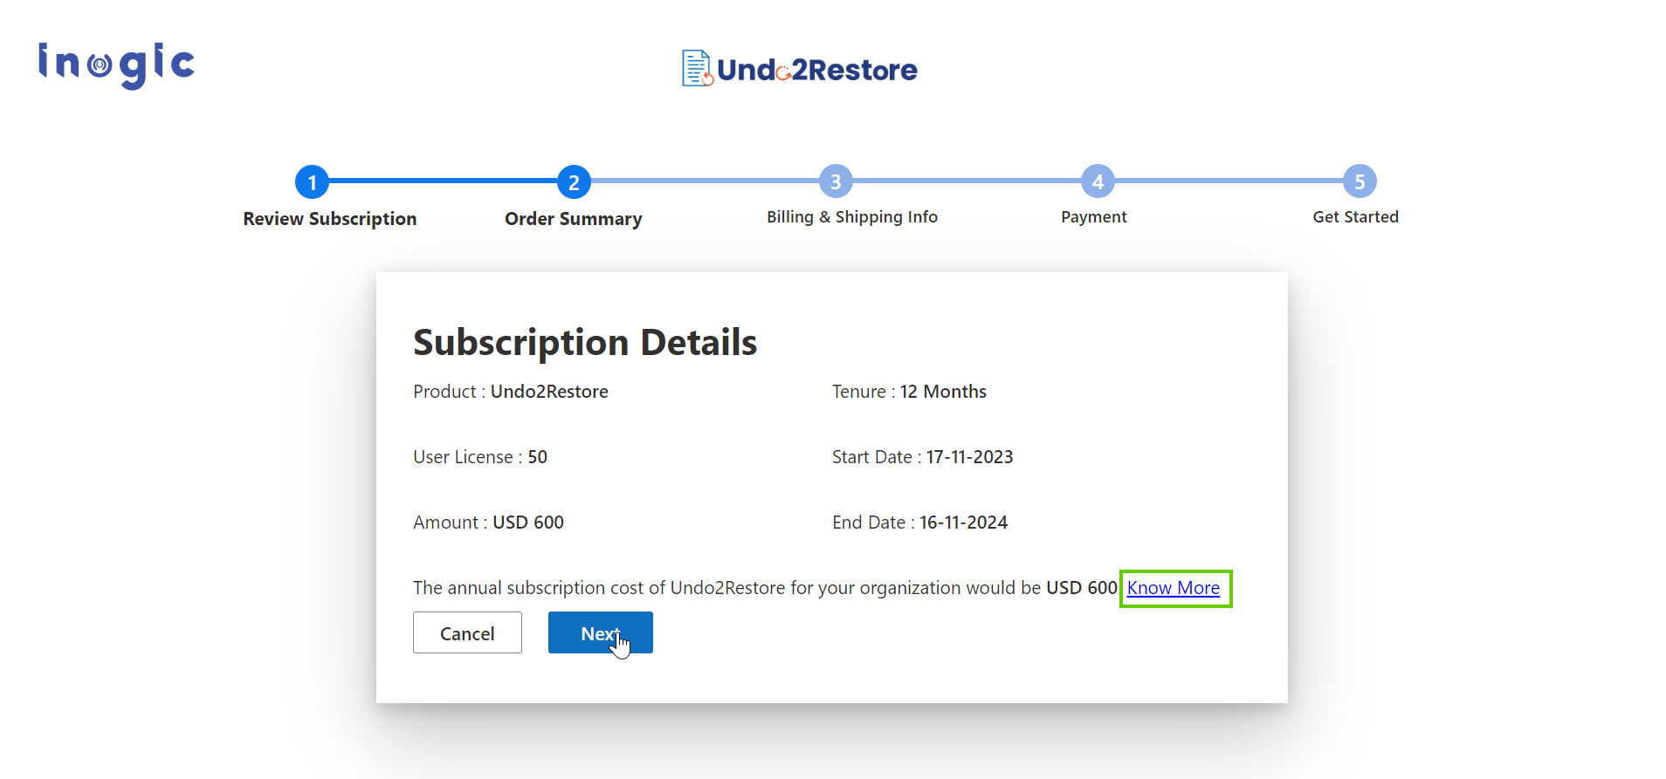Open the Know More link
The image size is (1666, 779).
1173,588
